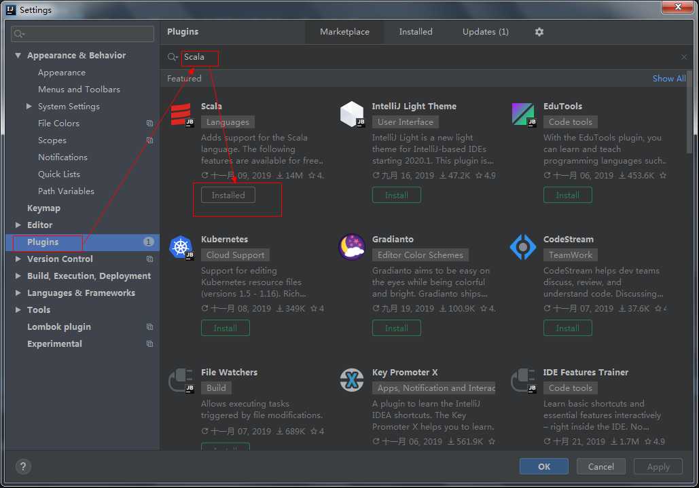Click the IntelliJ Light Theme plugin icon
This screenshot has height=488, width=699.
point(352,114)
